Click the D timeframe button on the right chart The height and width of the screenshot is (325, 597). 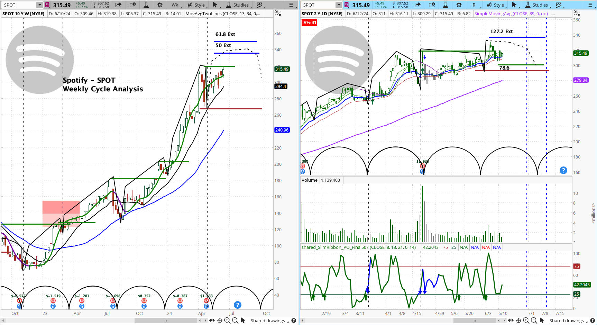coord(474,5)
